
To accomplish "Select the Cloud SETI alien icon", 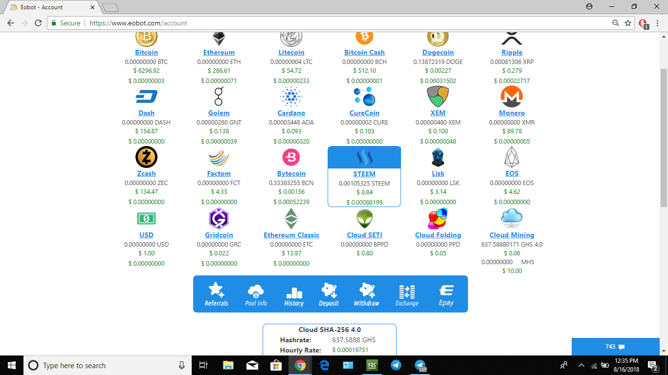I will tap(364, 218).
